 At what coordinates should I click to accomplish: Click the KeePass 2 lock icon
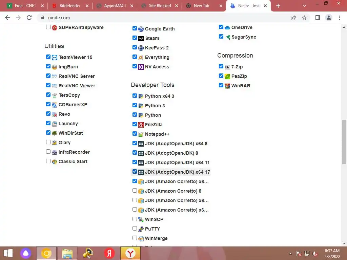click(141, 48)
